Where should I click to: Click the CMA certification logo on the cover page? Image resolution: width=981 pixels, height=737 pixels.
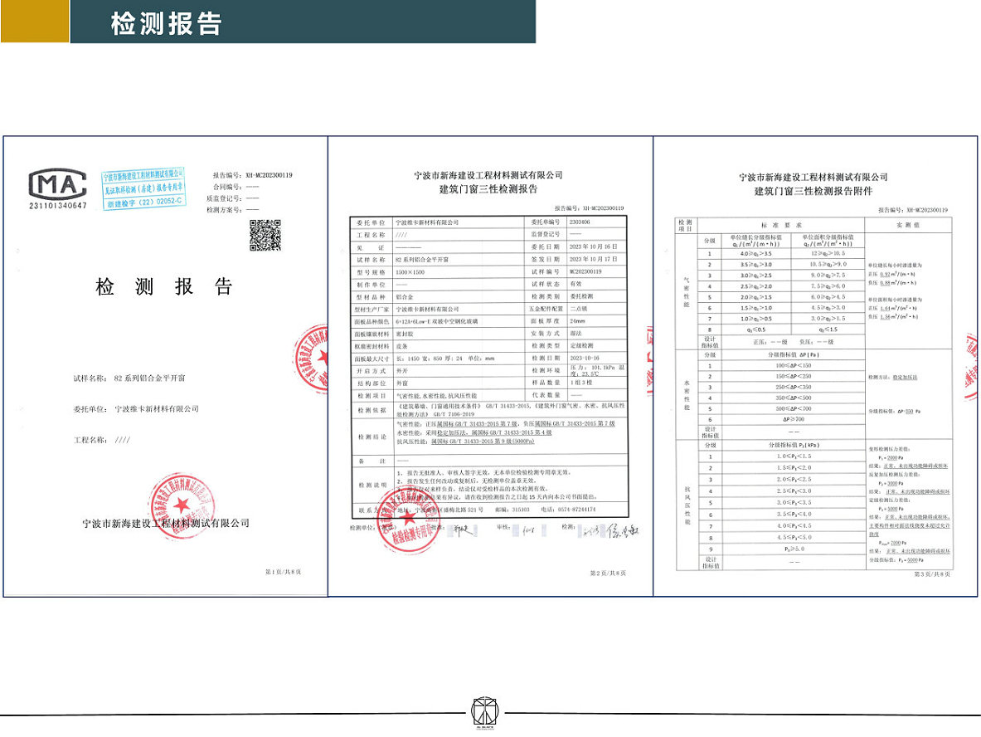(57, 183)
